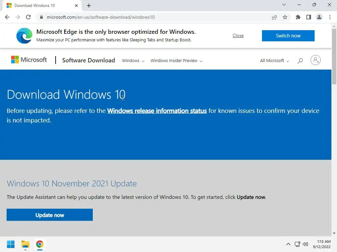Viewport: 337px width, 252px height.
Task: Show hidden system tray icons
Action: pyautogui.click(x=288, y=244)
